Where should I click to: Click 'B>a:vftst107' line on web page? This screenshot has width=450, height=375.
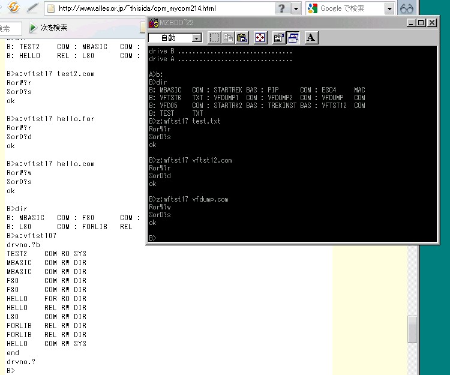click(32, 236)
